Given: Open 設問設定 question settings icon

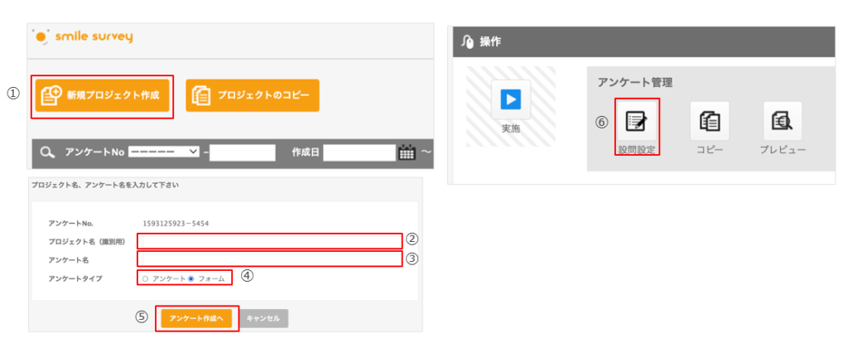Looking at the screenshot, I should [637, 121].
